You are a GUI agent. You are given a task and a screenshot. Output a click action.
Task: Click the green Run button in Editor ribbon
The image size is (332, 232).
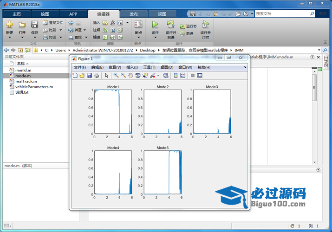coord(155,24)
